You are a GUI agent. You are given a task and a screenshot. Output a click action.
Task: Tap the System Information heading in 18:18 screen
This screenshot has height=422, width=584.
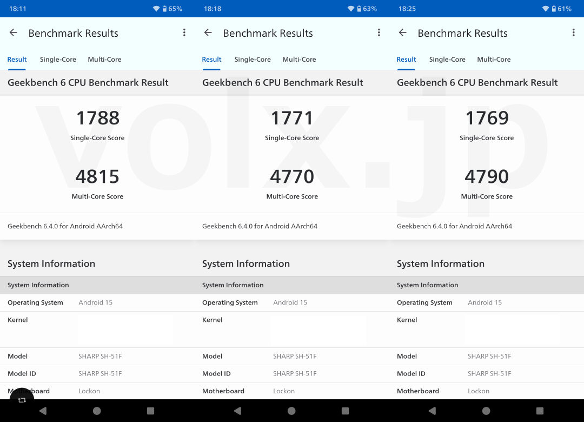(246, 264)
